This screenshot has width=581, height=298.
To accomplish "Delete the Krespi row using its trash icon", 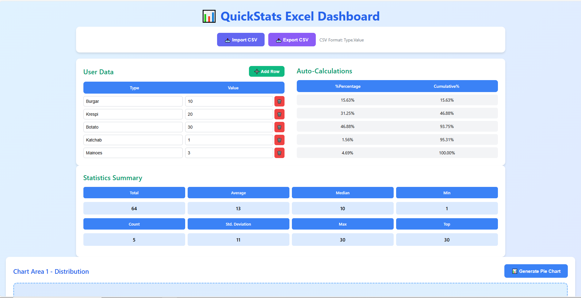I will [x=279, y=114].
